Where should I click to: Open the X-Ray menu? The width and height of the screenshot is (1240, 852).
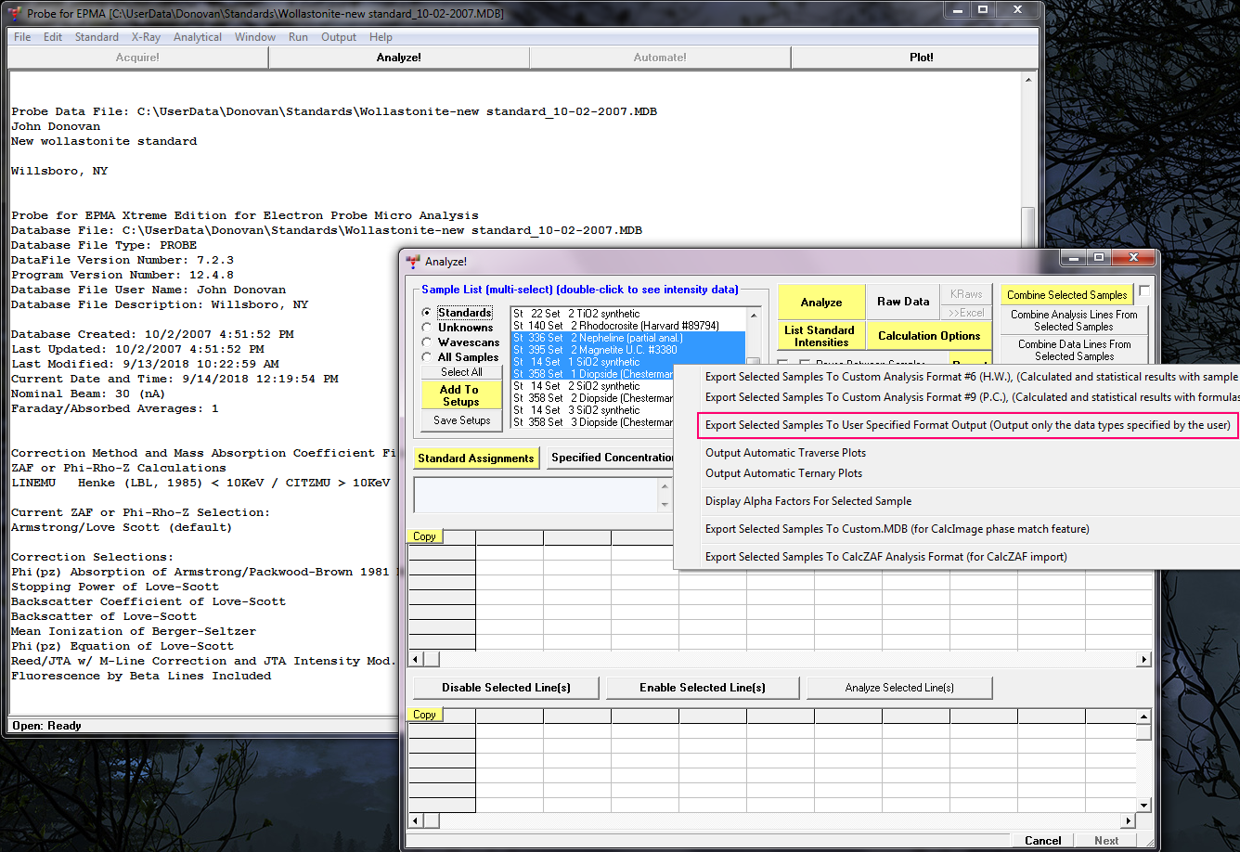click(146, 37)
